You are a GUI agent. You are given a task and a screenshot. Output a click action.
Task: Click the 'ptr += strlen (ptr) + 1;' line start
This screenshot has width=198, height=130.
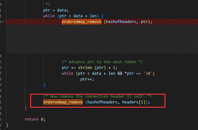coord(65,67)
